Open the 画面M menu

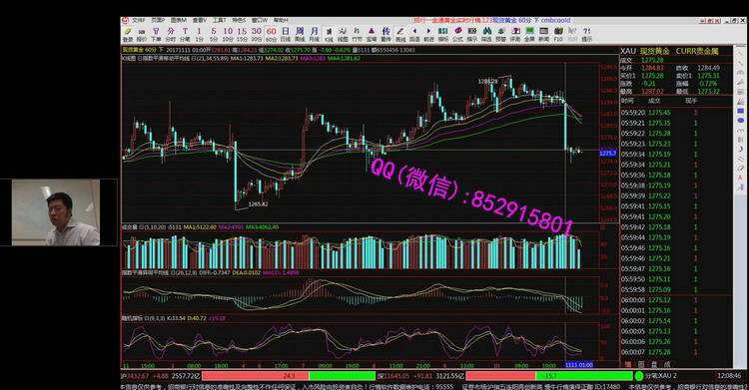pyautogui.click(x=179, y=20)
